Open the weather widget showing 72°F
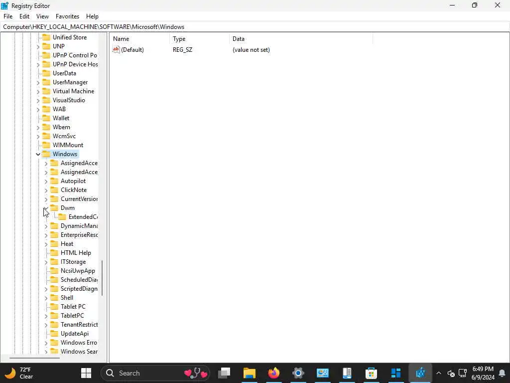The image size is (510, 383). (19, 373)
